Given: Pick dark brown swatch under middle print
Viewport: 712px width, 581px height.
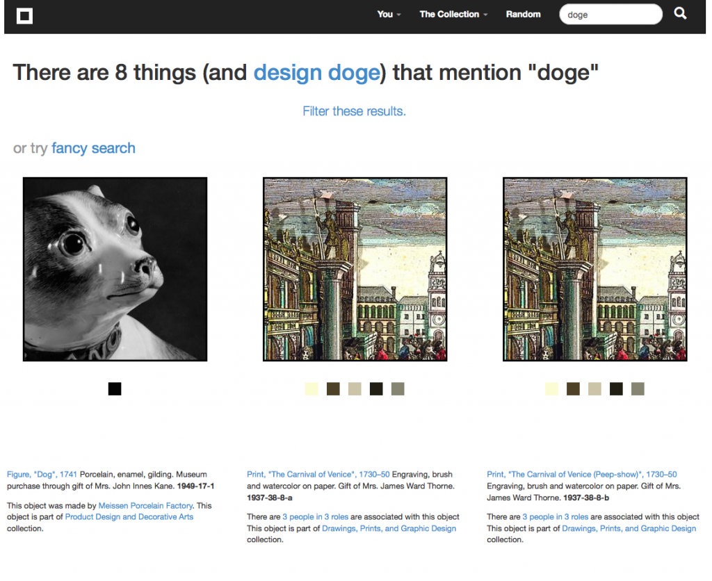Looking at the screenshot, I should [333, 389].
